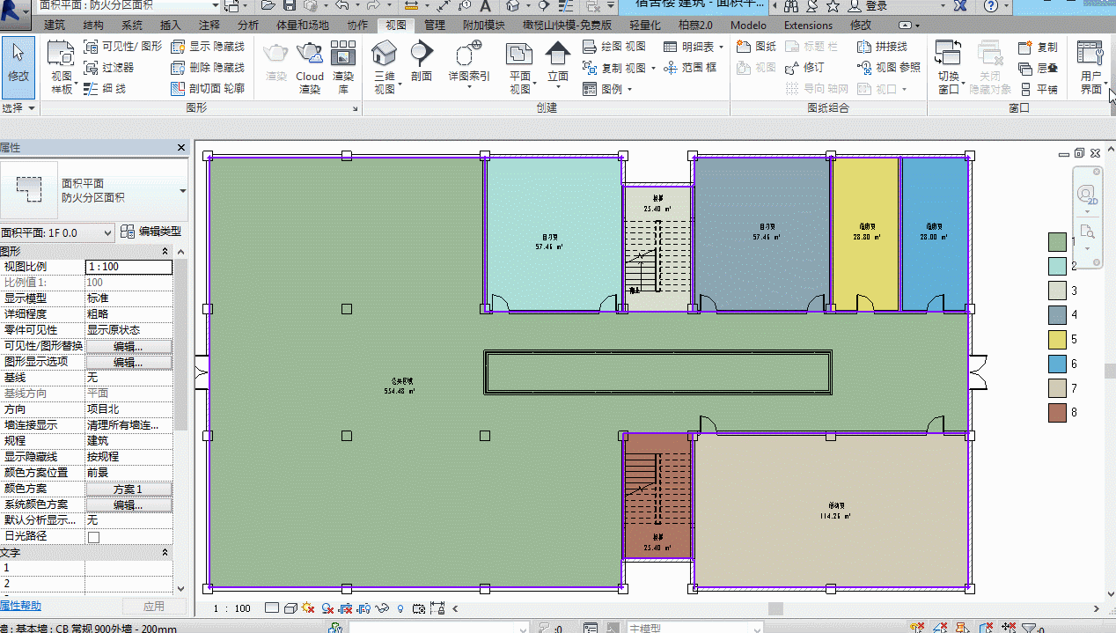The height and width of the screenshot is (633, 1116).
Task: Toggle visual style icon in view control bar
Action: (290, 608)
